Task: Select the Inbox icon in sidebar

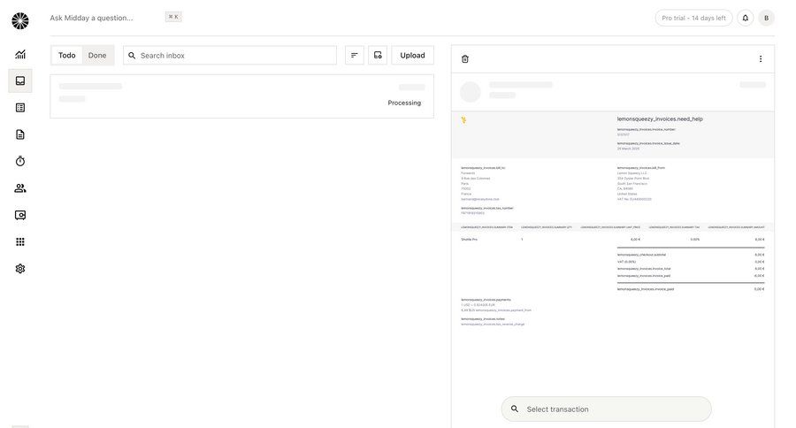Action: pyautogui.click(x=20, y=80)
